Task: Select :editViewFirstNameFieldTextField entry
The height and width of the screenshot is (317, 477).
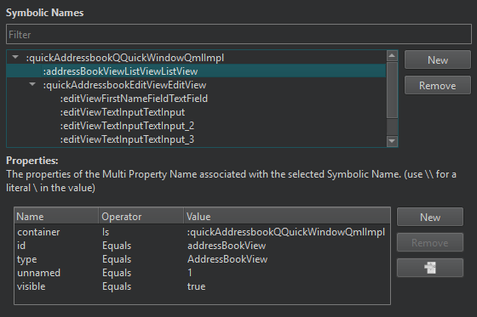Action: click(x=134, y=99)
